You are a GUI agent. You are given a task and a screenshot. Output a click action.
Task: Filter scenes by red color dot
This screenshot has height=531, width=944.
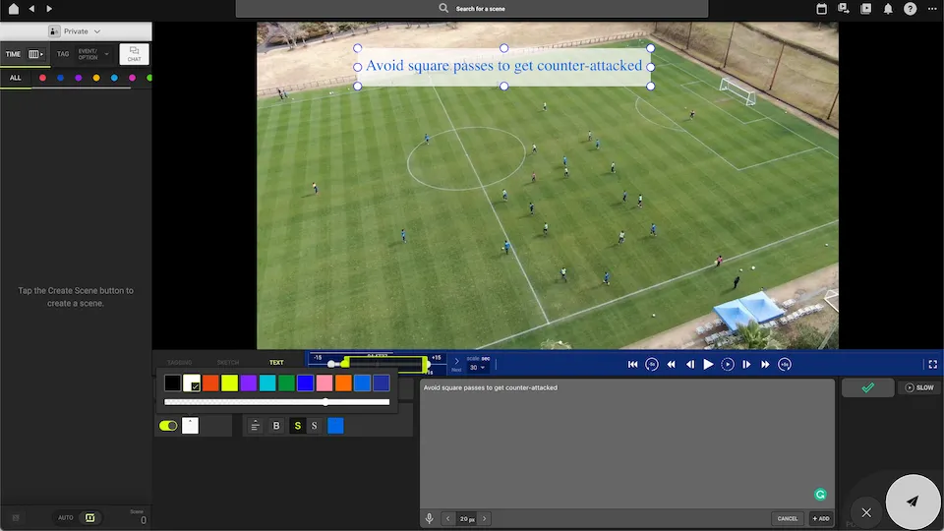(42, 78)
